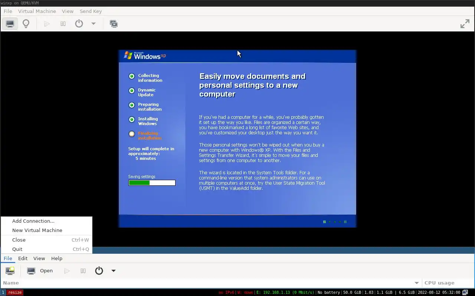Open the Virtual Machine menu
Image resolution: width=475 pixels, height=296 pixels.
click(37, 11)
